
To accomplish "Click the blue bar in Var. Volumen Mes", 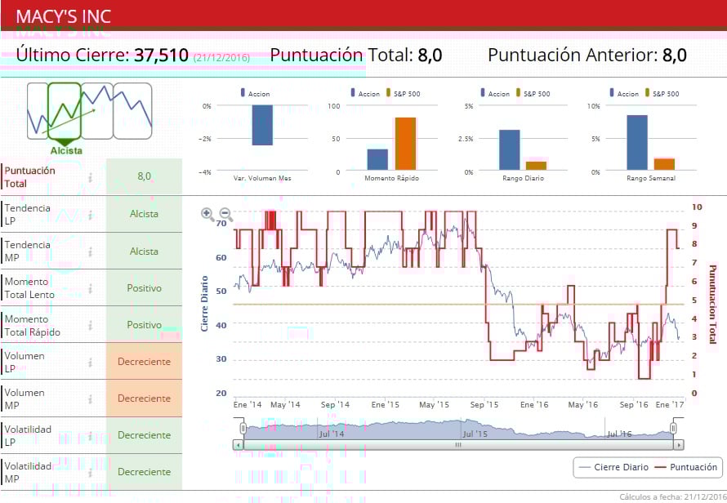I will coord(262,125).
